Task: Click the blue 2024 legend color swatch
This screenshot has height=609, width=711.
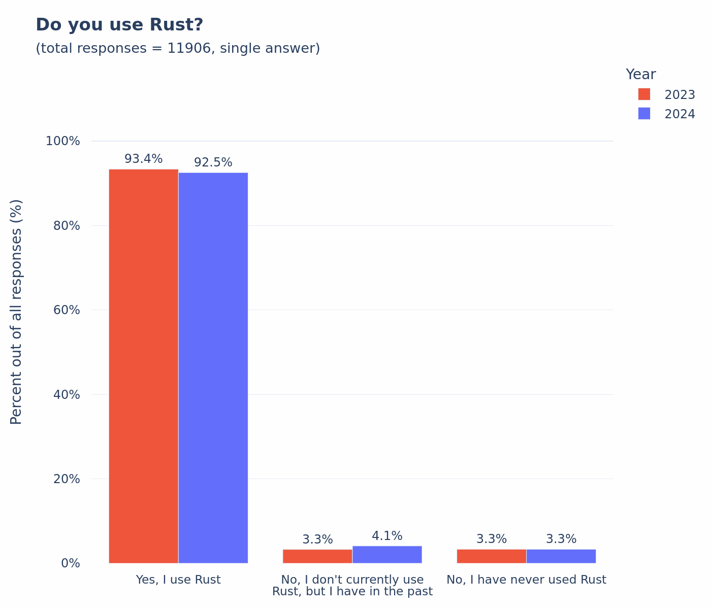Action: pos(644,114)
